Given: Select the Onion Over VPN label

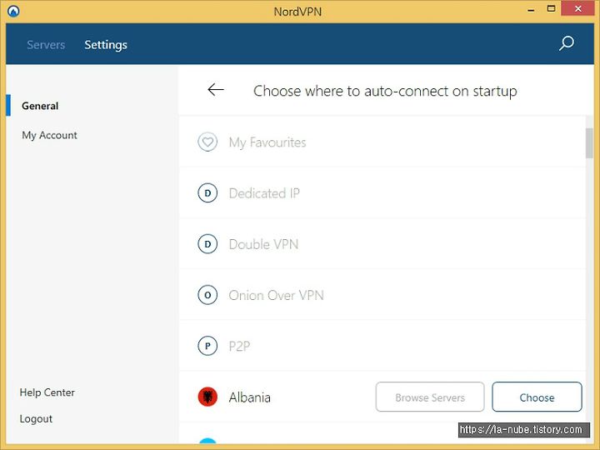Looking at the screenshot, I should 276,295.
